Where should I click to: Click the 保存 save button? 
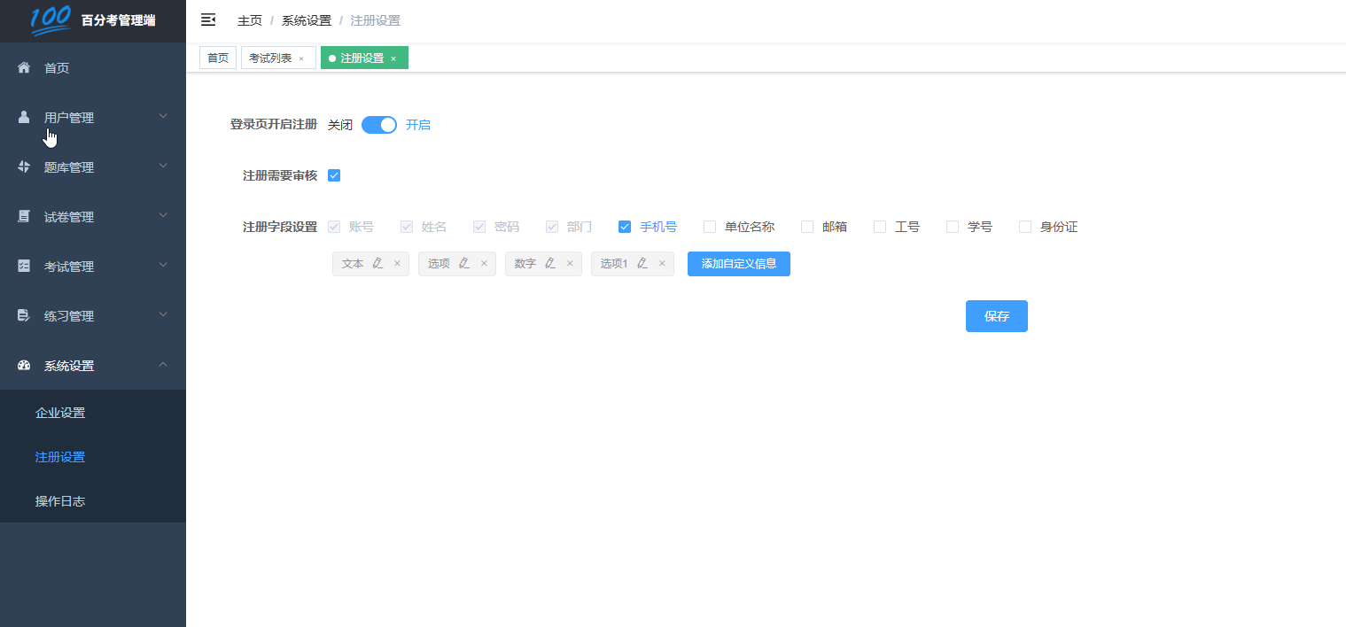point(996,316)
